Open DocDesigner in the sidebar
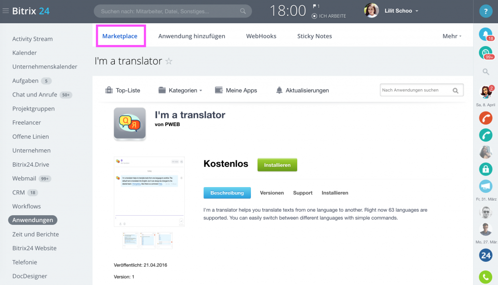Viewport: 498px width, 285px height. click(x=30, y=276)
